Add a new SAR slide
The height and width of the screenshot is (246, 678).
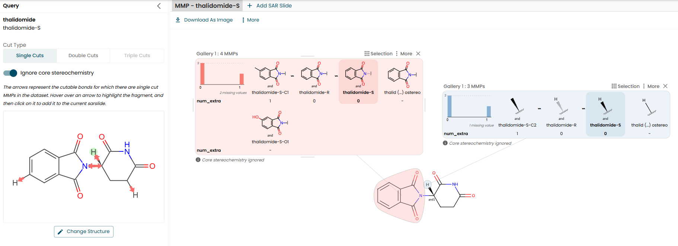[x=269, y=6]
